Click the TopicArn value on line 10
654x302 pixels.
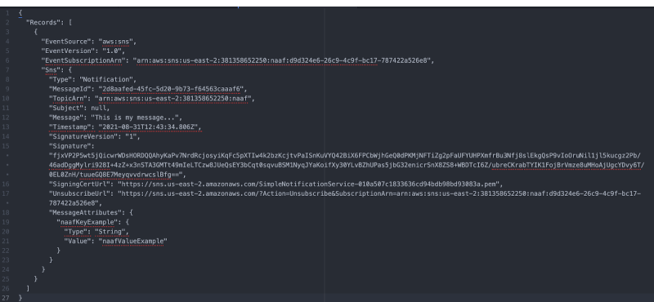pos(174,99)
